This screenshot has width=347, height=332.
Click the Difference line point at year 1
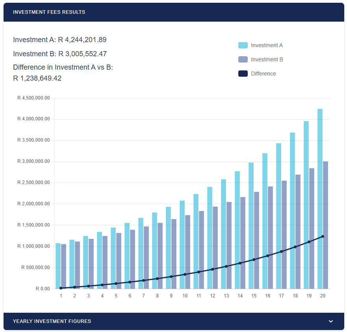(x=61, y=288)
